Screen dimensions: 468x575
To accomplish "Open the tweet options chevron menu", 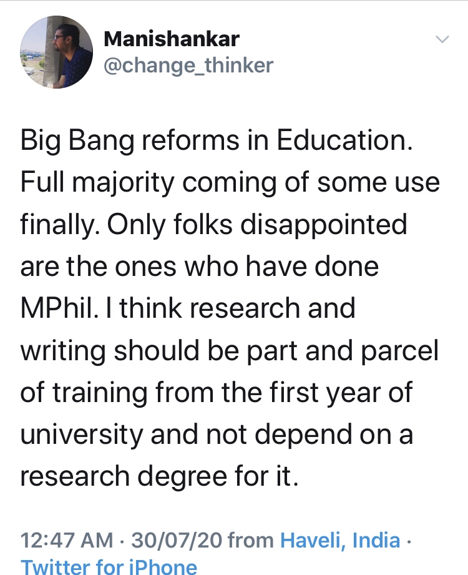I will click(442, 39).
